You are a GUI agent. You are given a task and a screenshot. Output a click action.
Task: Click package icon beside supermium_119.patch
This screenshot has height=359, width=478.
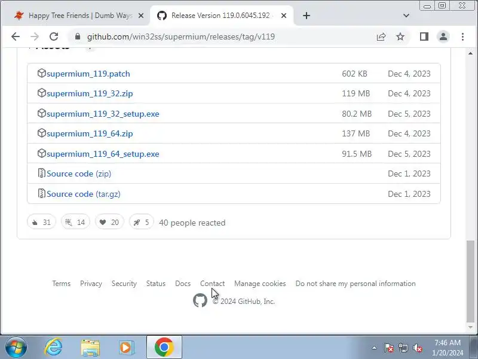[x=41, y=73]
